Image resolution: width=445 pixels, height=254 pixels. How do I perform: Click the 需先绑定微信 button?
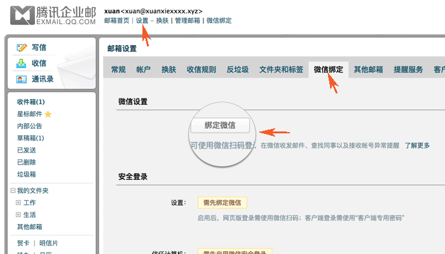click(222, 203)
